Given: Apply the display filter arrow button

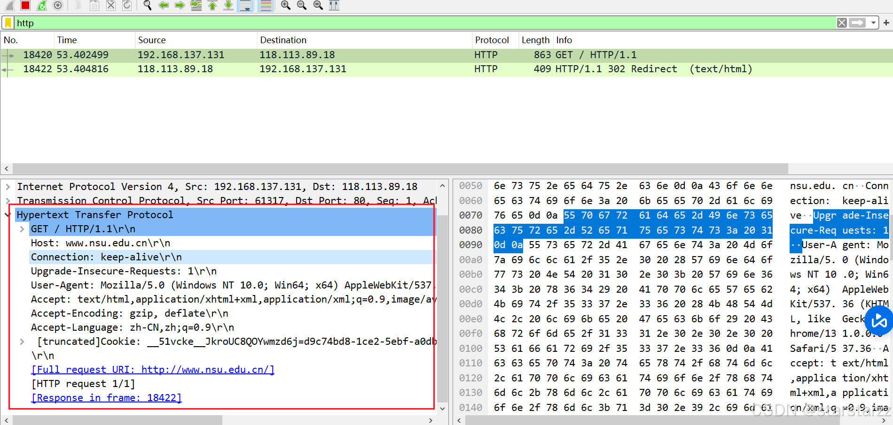Looking at the screenshot, I should click(x=857, y=23).
